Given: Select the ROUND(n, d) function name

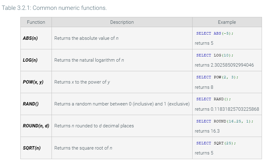Looking at the screenshot, I should [36, 126].
